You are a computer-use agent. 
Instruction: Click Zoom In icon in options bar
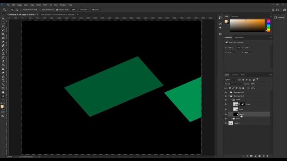[x=12, y=10]
